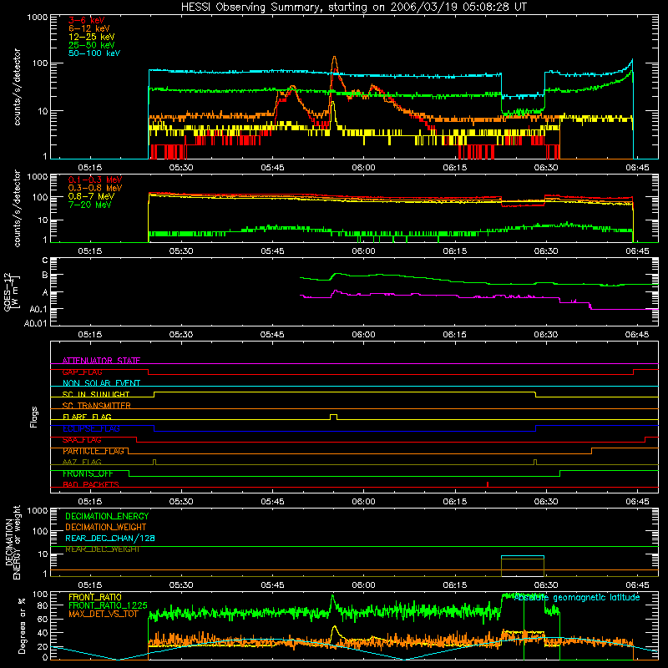The width and height of the screenshot is (668, 668).
Task: Click the 06:00 tick label under the Flags panel
Action: click(x=363, y=502)
